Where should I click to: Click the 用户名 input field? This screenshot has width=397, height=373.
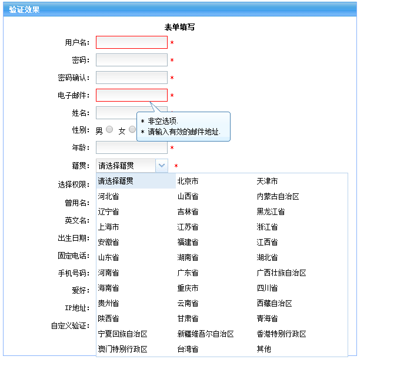(132, 42)
